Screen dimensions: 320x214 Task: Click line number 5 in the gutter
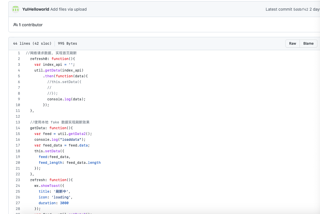click(19, 76)
